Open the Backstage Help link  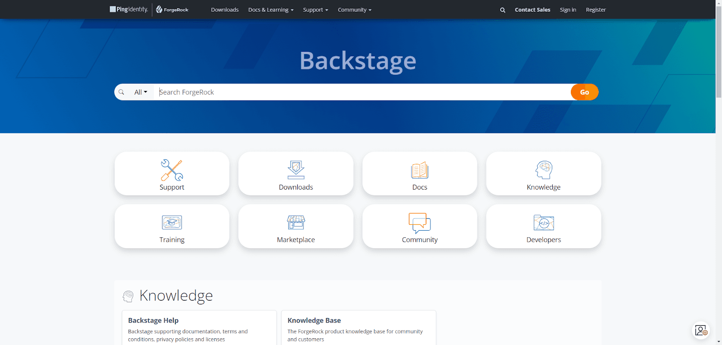coord(153,320)
